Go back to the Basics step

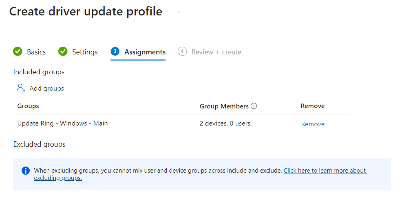pos(36,52)
